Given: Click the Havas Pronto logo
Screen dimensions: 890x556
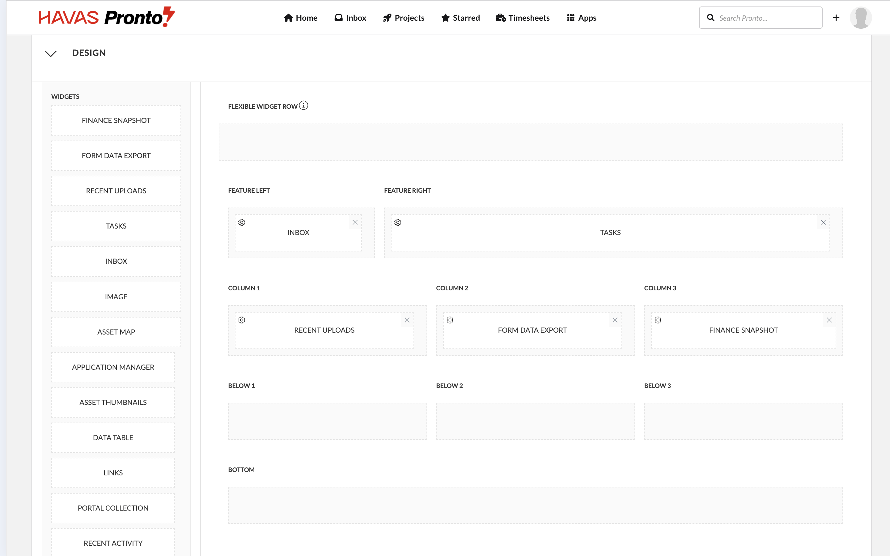Looking at the screenshot, I should (107, 17).
